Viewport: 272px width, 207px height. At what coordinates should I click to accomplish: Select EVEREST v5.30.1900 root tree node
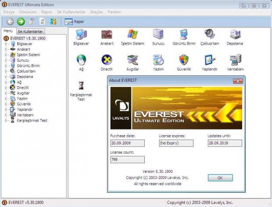click(x=28, y=38)
